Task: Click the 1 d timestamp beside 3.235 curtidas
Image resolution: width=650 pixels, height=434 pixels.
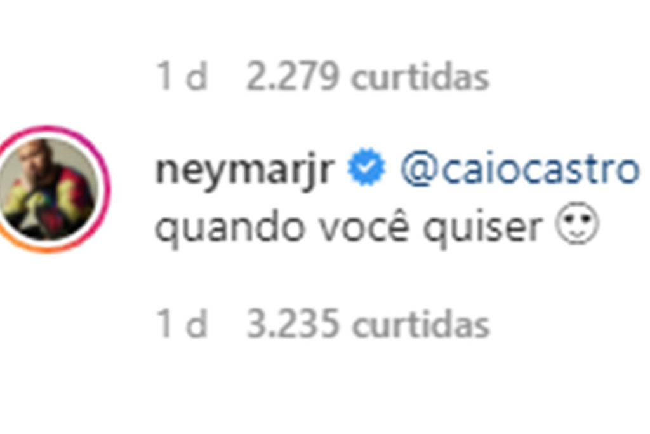Action: [181, 324]
